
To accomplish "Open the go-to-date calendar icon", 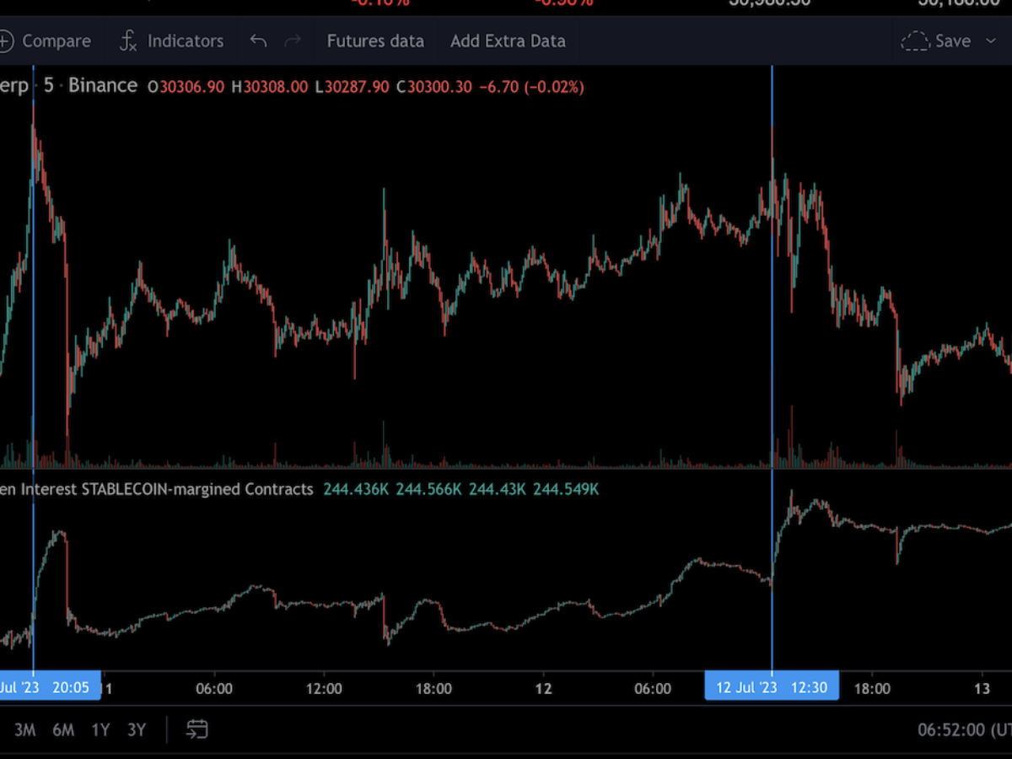I will click(196, 729).
